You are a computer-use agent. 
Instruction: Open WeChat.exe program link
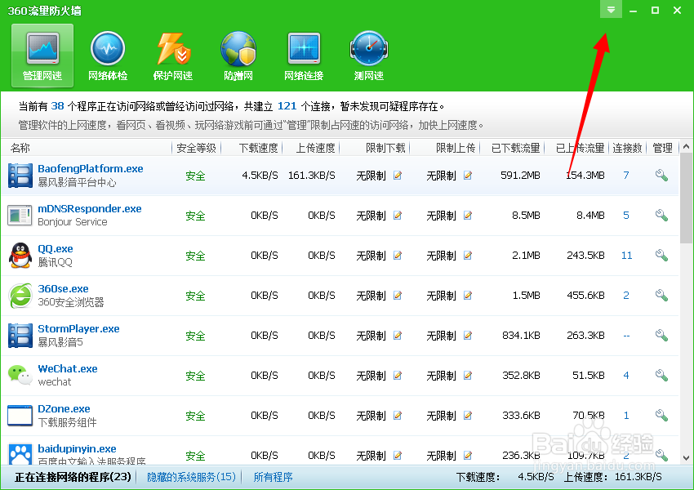tap(67, 368)
